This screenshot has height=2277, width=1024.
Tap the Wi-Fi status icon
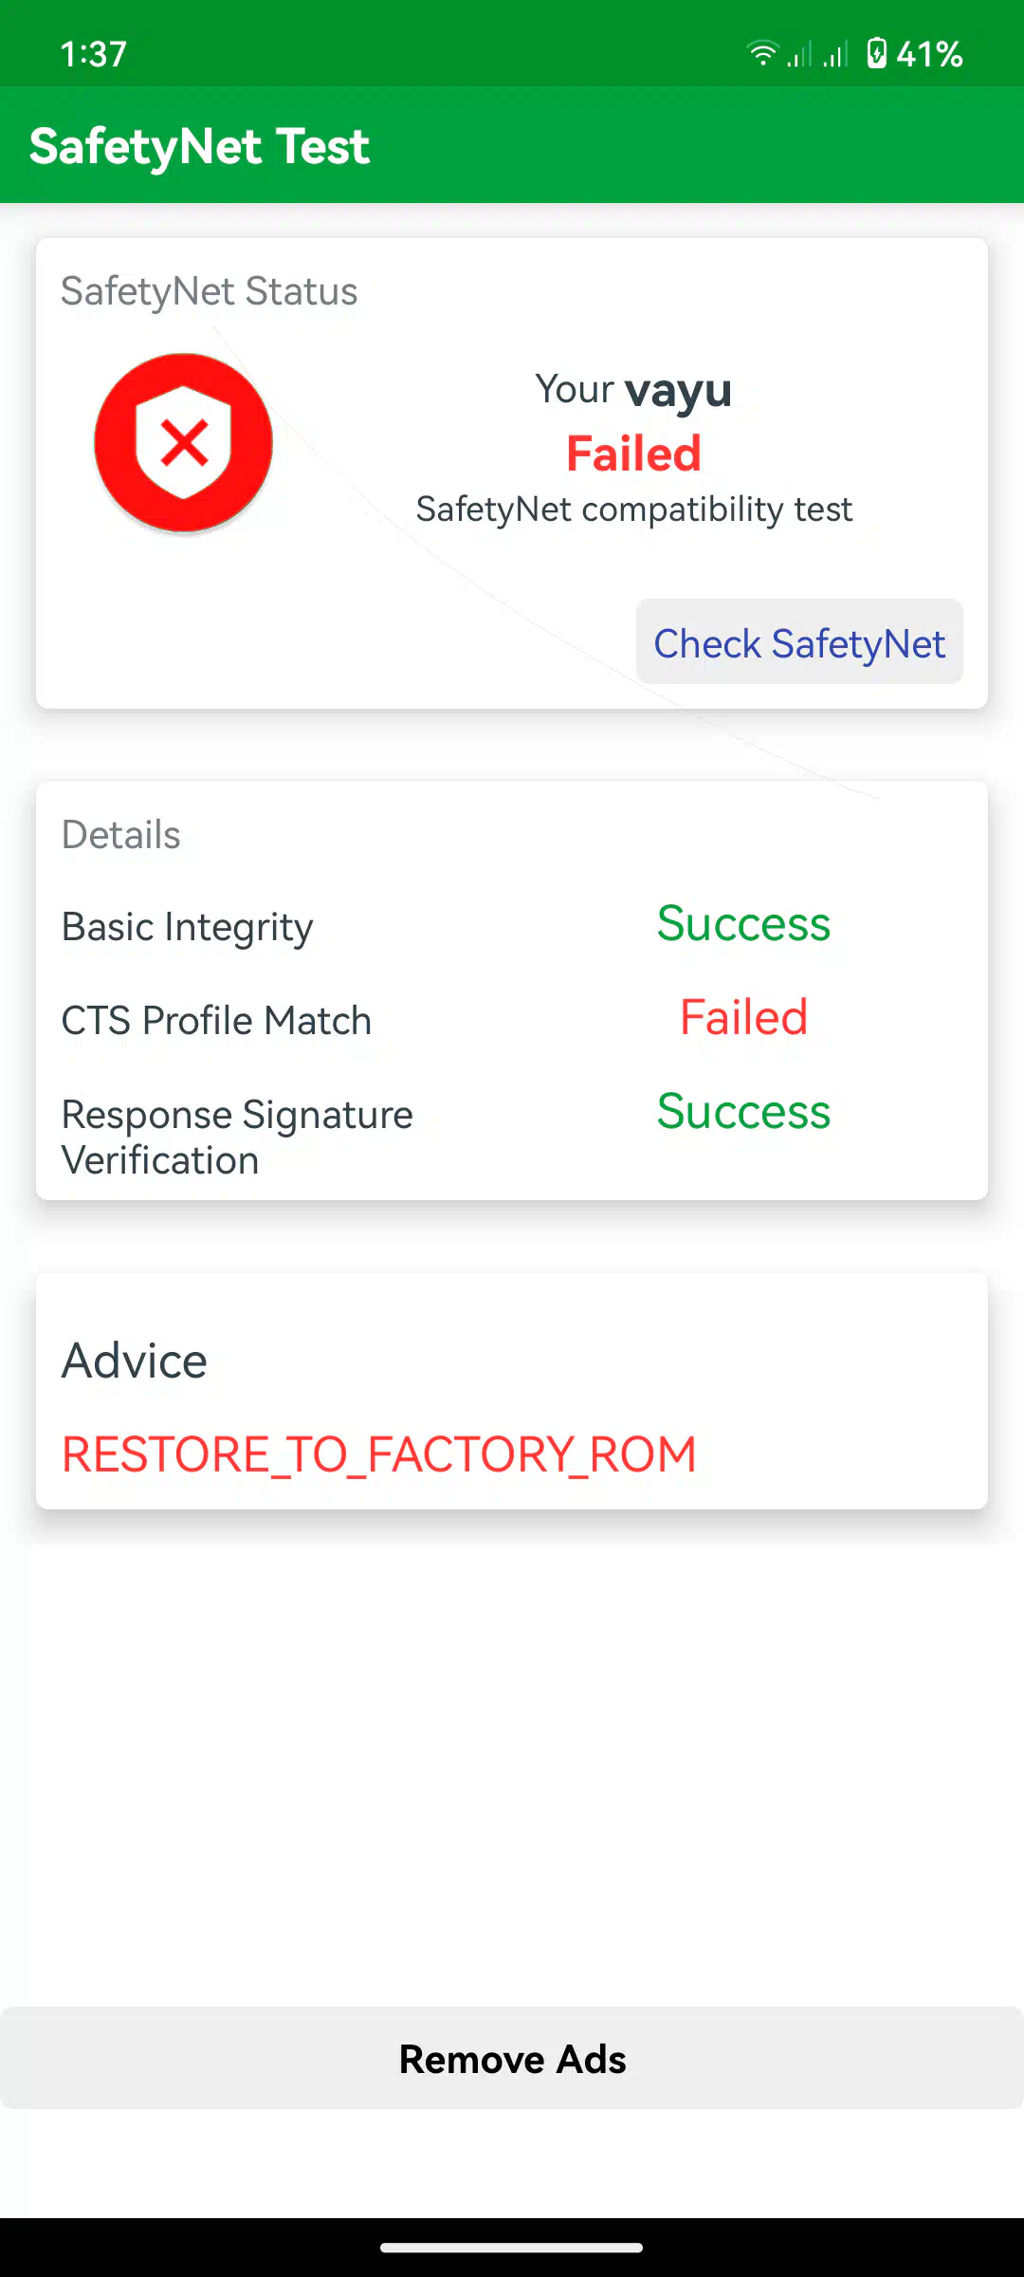(x=761, y=54)
